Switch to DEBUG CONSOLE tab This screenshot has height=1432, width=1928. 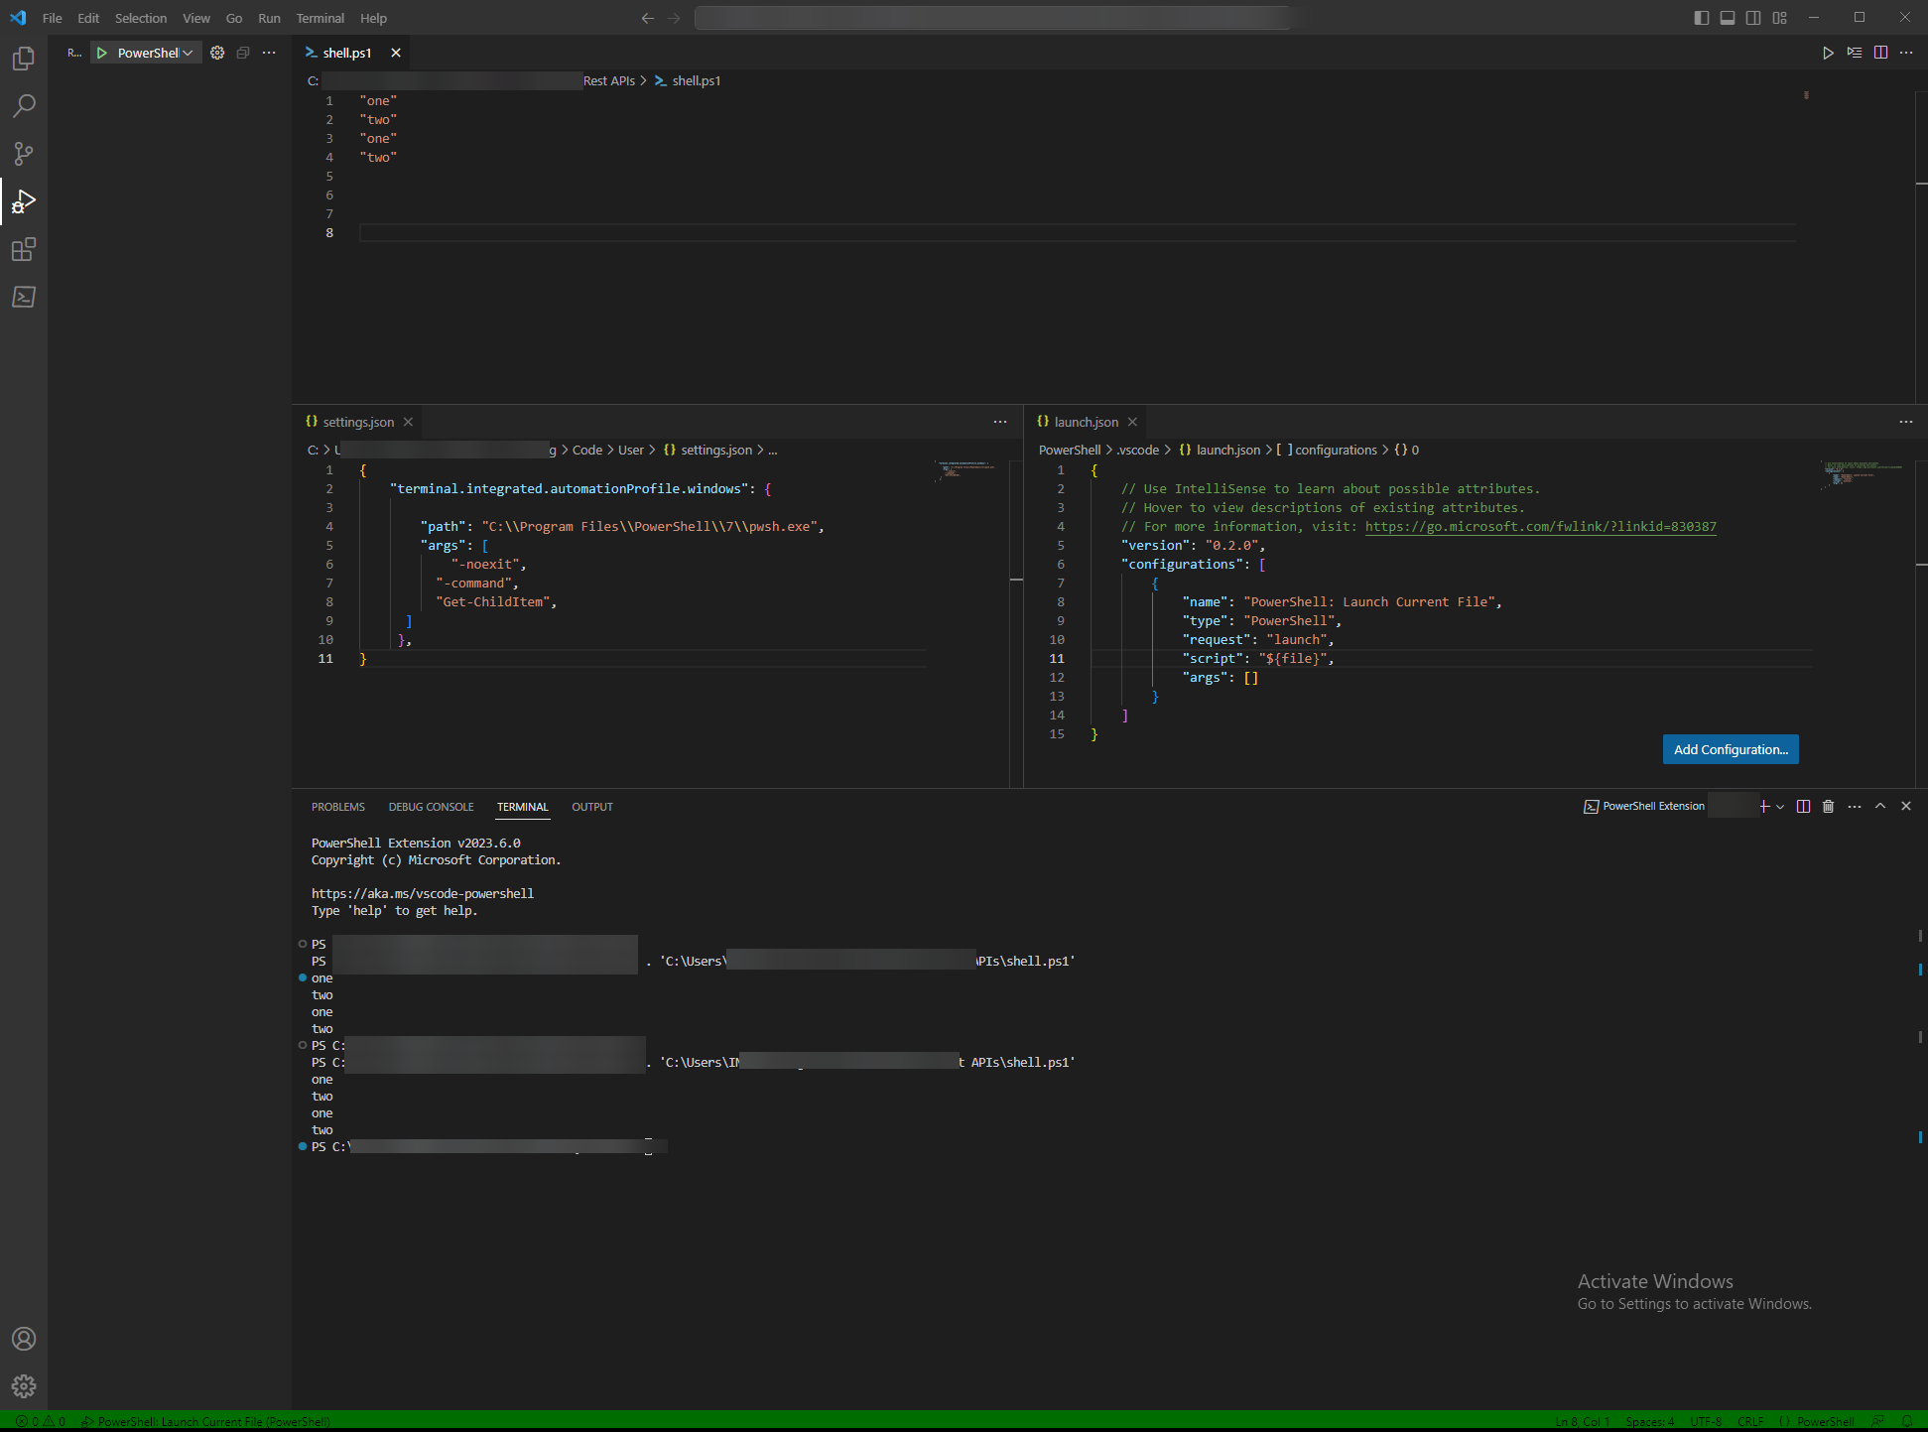point(431,807)
